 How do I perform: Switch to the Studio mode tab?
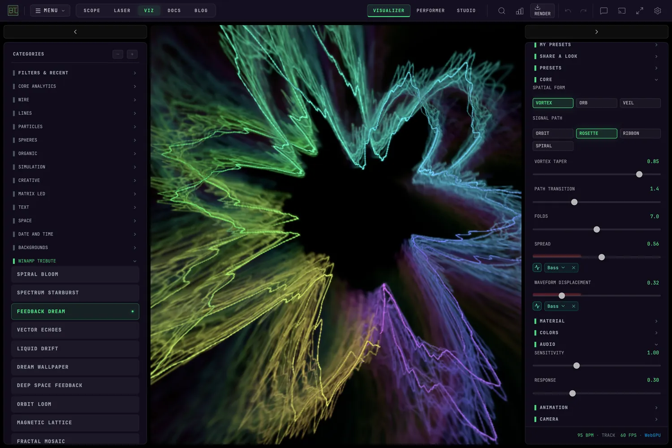pyautogui.click(x=466, y=11)
